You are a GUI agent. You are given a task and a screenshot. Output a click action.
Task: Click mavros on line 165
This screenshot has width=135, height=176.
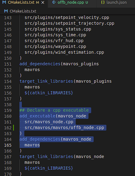32,145
